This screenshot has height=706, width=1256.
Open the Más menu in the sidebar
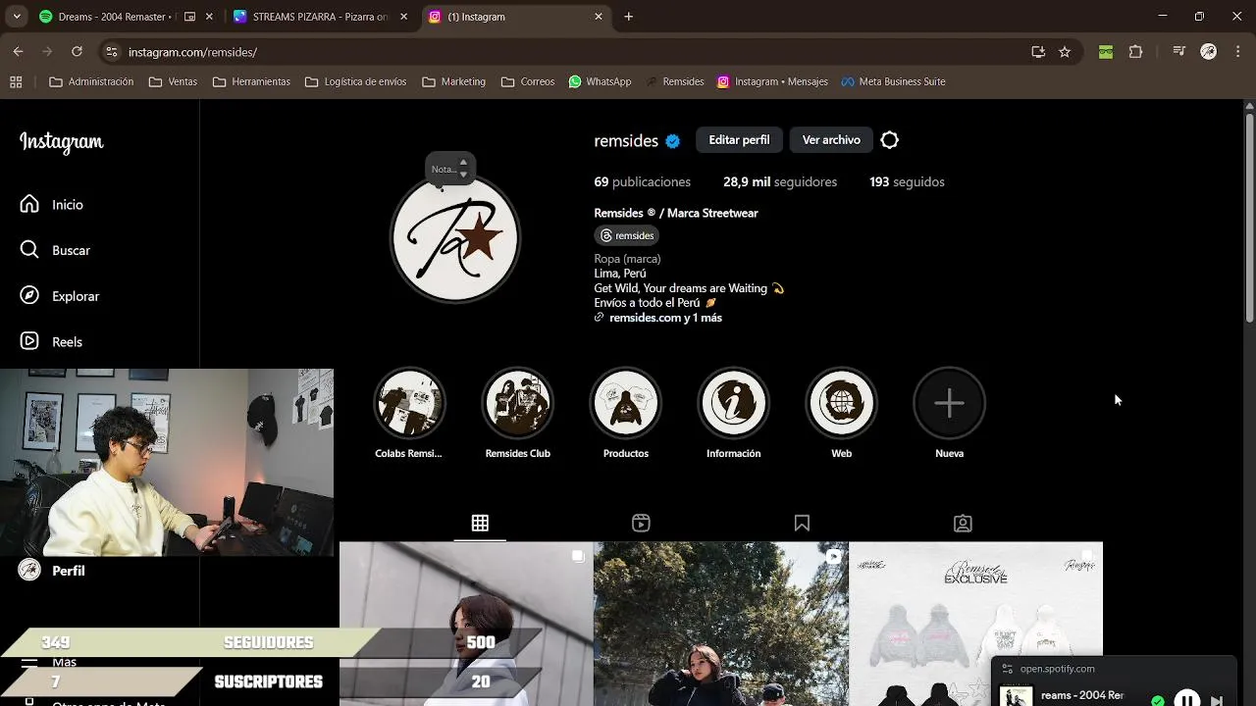click(x=48, y=663)
